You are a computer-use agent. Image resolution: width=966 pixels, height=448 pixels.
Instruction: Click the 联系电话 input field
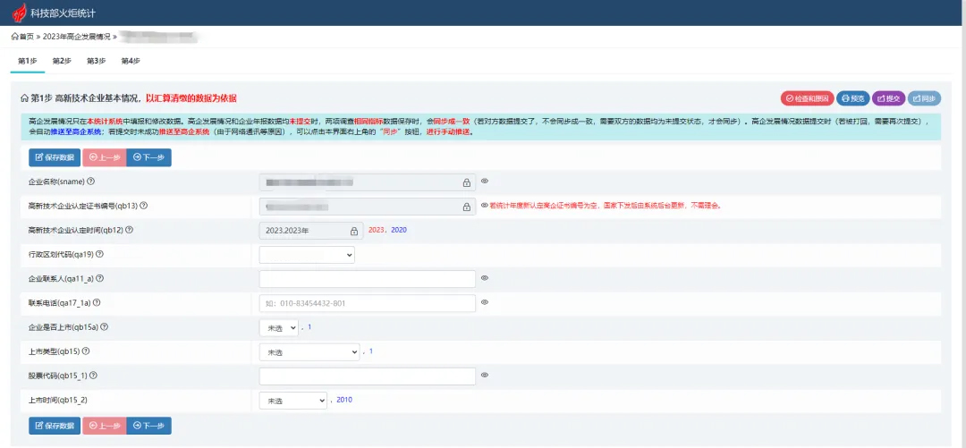click(367, 303)
